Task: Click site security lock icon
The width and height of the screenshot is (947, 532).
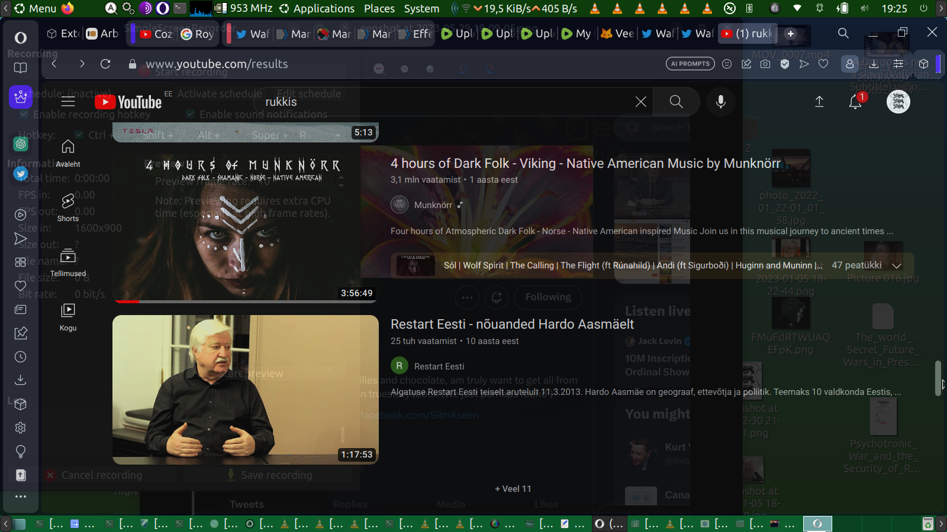Action: tap(133, 64)
